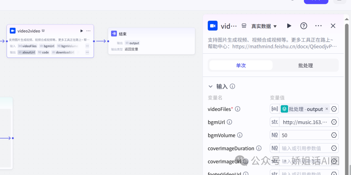
Task: Expand hidden input parameters on video2video node
Action: pyautogui.click(x=87, y=46)
